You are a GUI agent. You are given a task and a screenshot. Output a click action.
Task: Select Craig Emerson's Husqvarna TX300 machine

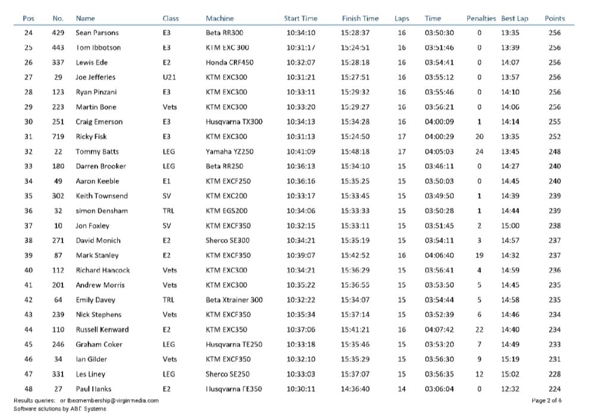coord(234,122)
